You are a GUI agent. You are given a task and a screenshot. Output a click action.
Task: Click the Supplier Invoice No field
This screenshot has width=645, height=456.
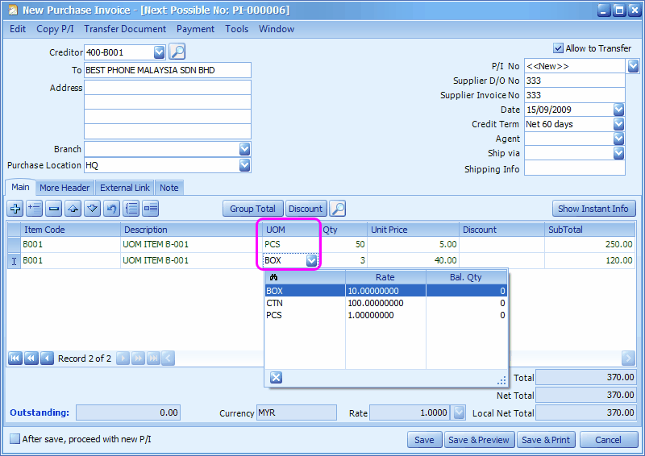(574, 95)
